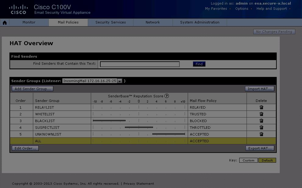Click the 'Mail Flow Policy' column header

203,101
